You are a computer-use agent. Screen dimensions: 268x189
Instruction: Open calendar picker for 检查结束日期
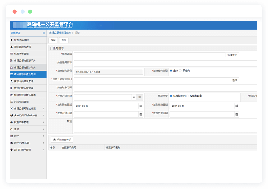click(237, 114)
